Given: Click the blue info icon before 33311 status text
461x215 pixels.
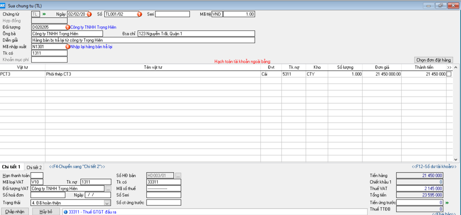Looking at the screenshot, I should [x=66, y=212].
